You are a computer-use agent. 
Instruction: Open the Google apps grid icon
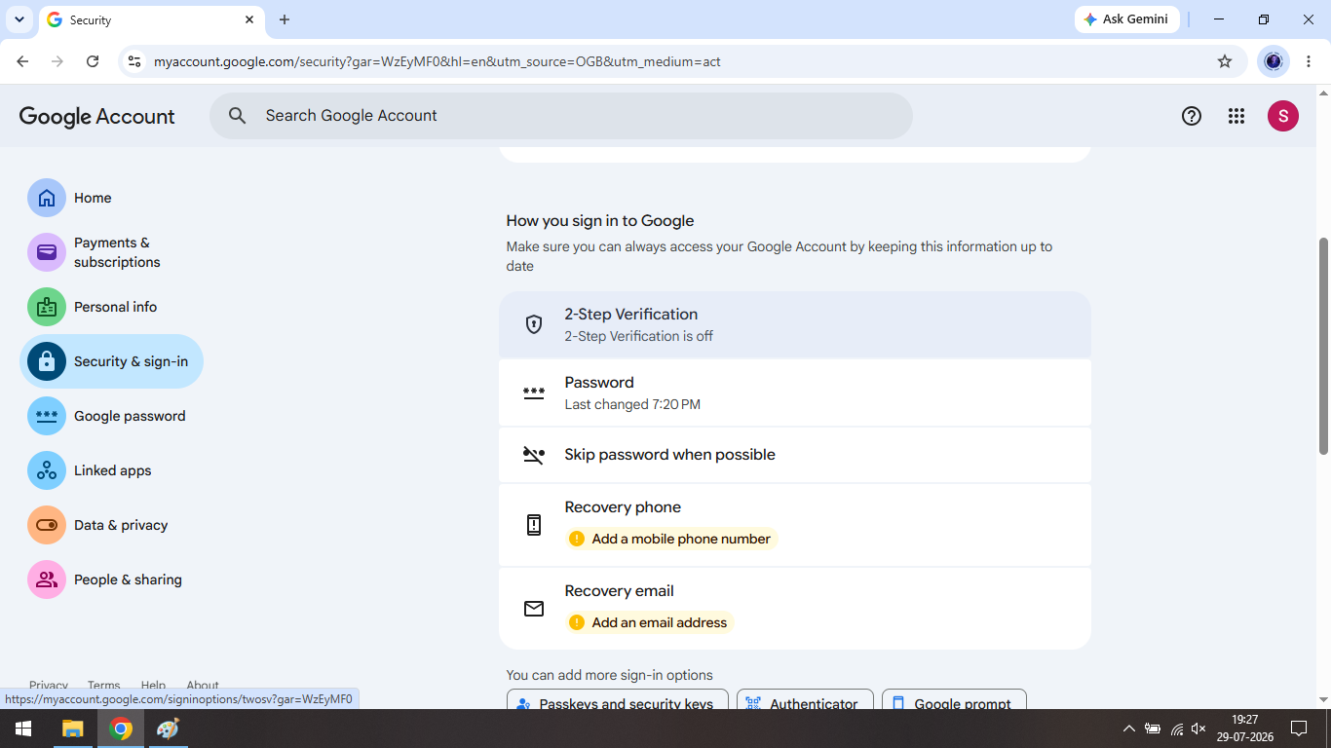[1236, 116]
